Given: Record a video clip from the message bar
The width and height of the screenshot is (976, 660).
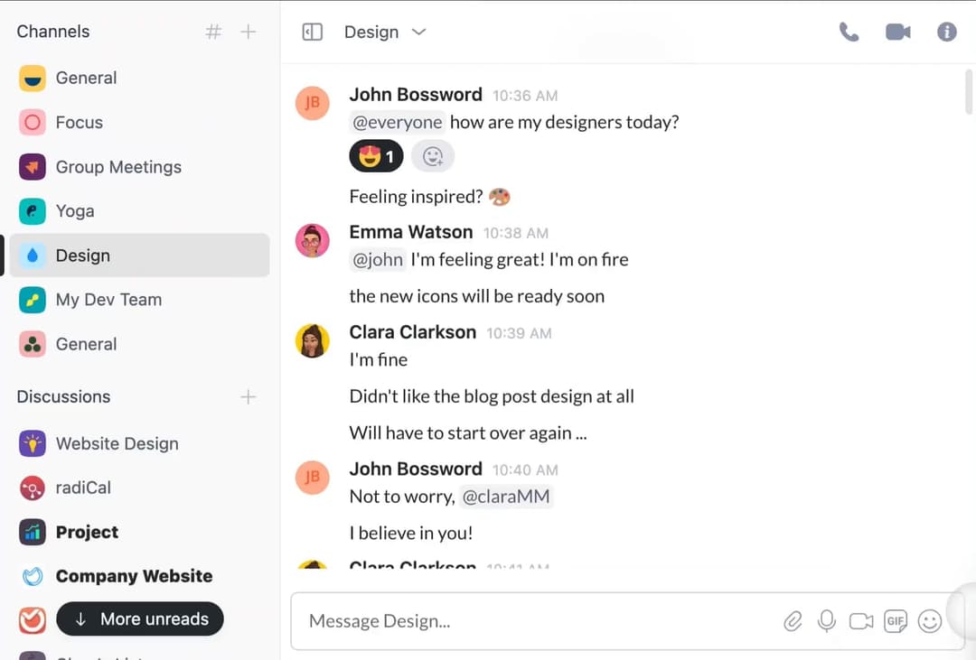Looking at the screenshot, I should pos(861,621).
